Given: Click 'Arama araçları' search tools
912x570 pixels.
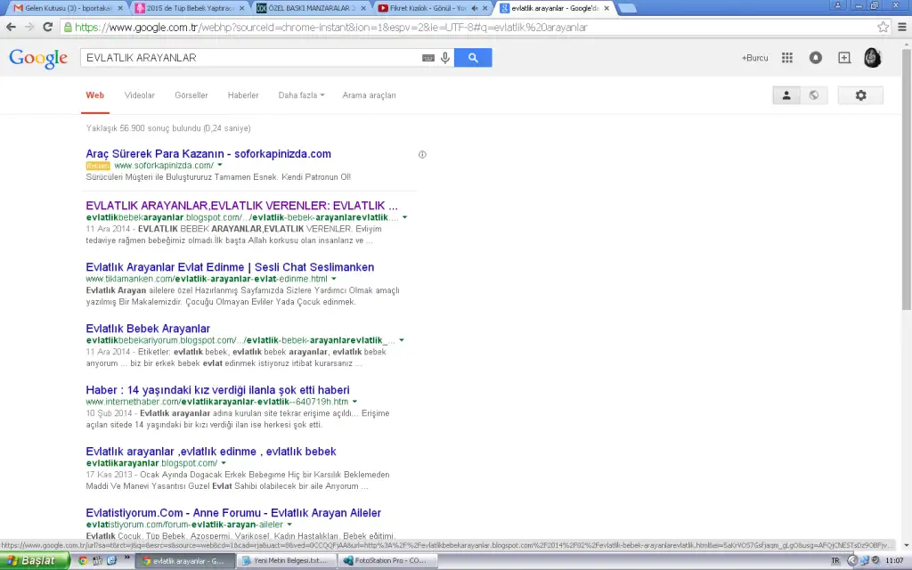Looking at the screenshot, I should click(369, 95).
